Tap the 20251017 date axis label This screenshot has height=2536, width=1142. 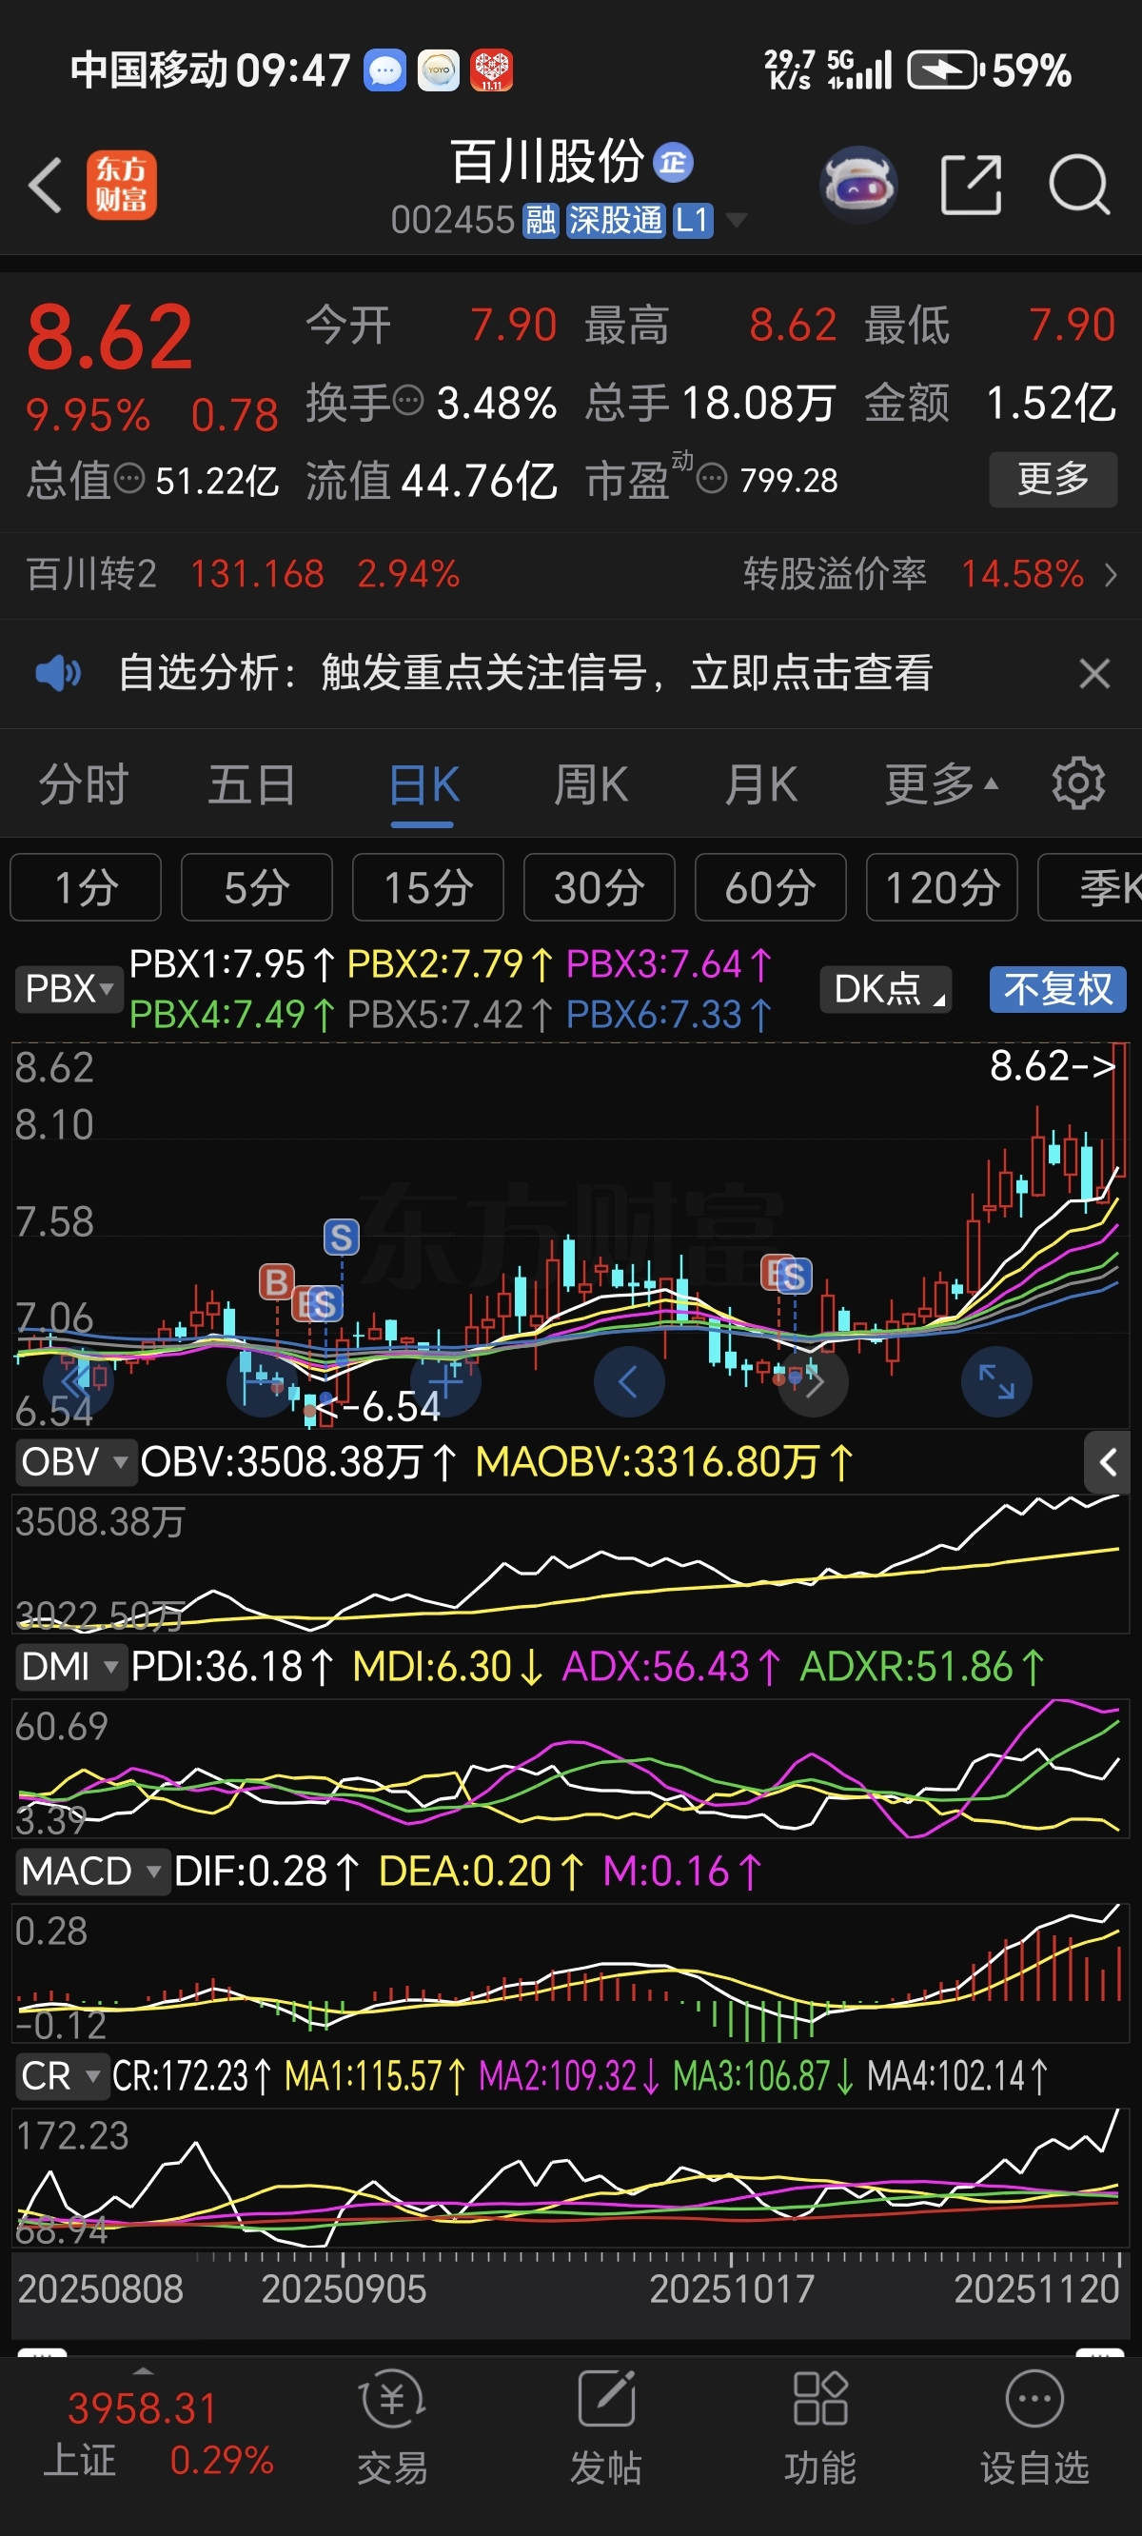point(732,2288)
